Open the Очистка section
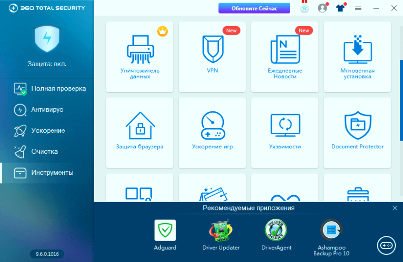Screen dimensions: 403x262 click(x=47, y=152)
